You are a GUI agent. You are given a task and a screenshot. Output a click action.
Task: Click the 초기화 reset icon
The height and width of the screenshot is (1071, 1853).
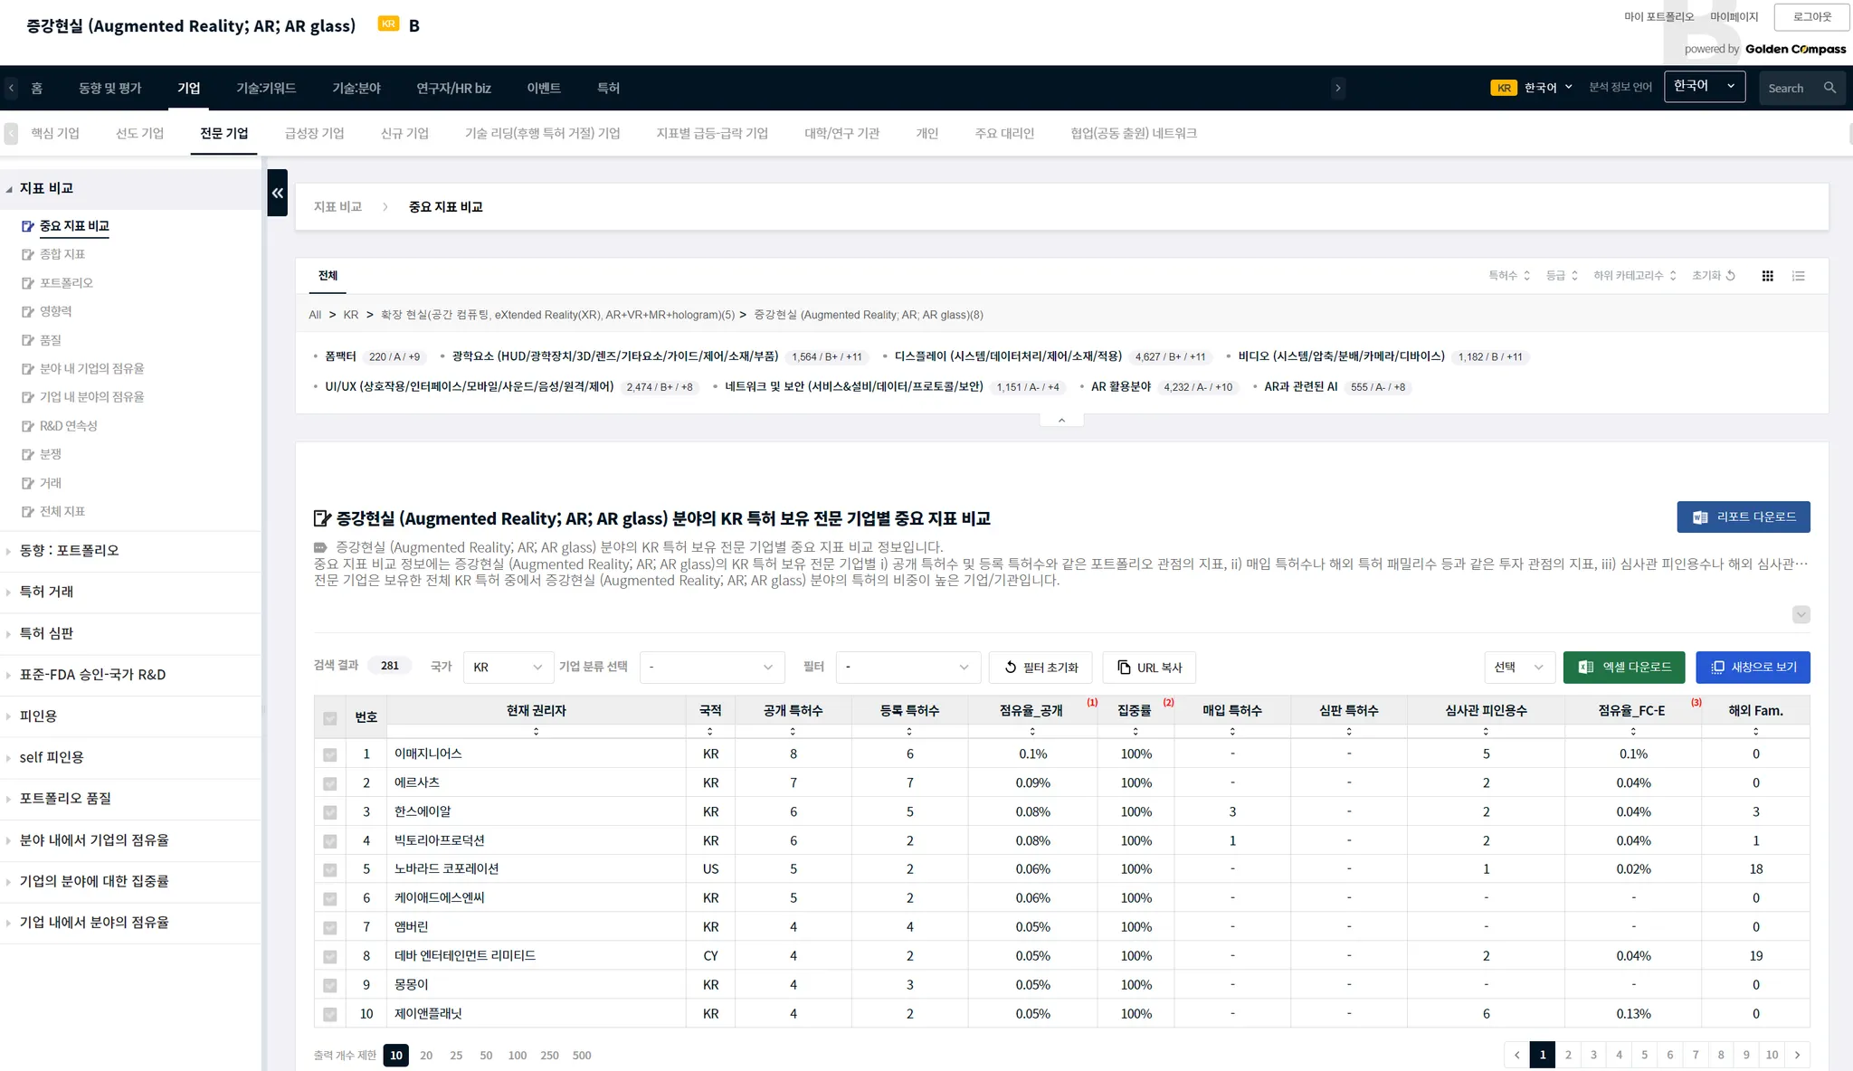pos(1730,276)
